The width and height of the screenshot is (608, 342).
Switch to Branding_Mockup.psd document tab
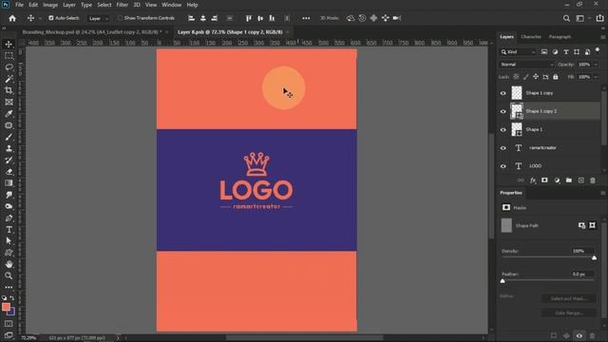coord(92,32)
